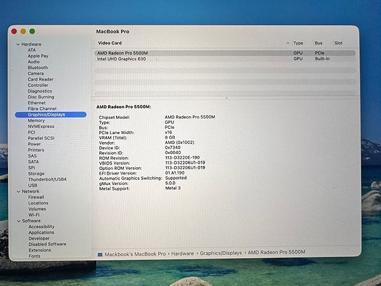
Task: Click the green full-screen window button
Action: click(32, 31)
